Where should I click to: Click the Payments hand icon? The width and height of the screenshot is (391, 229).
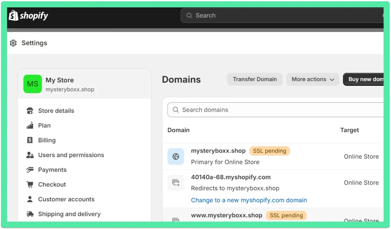pos(30,170)
